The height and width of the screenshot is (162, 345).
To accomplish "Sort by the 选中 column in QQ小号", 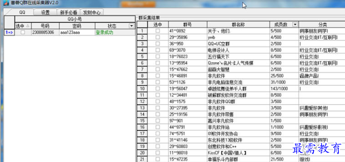I will pos(23,26).
